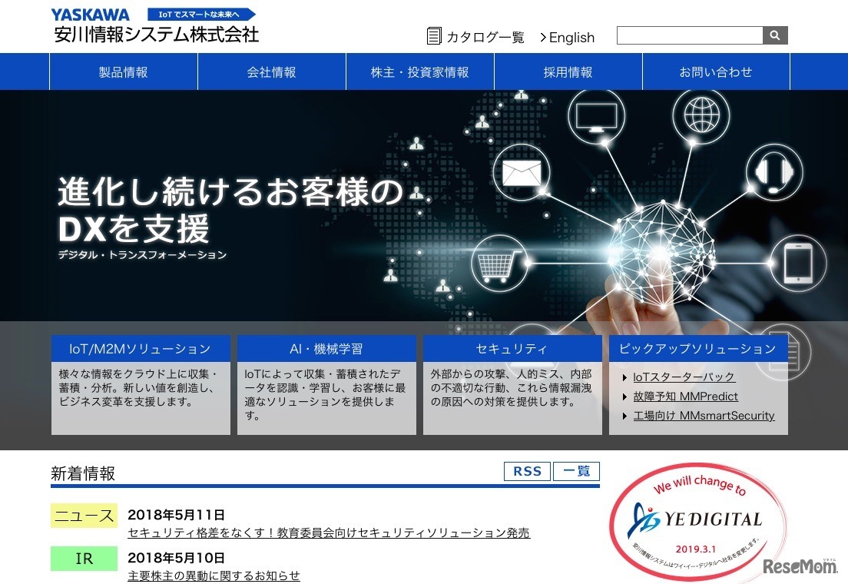Click the IoT smart future banner badge

(202, 14)
